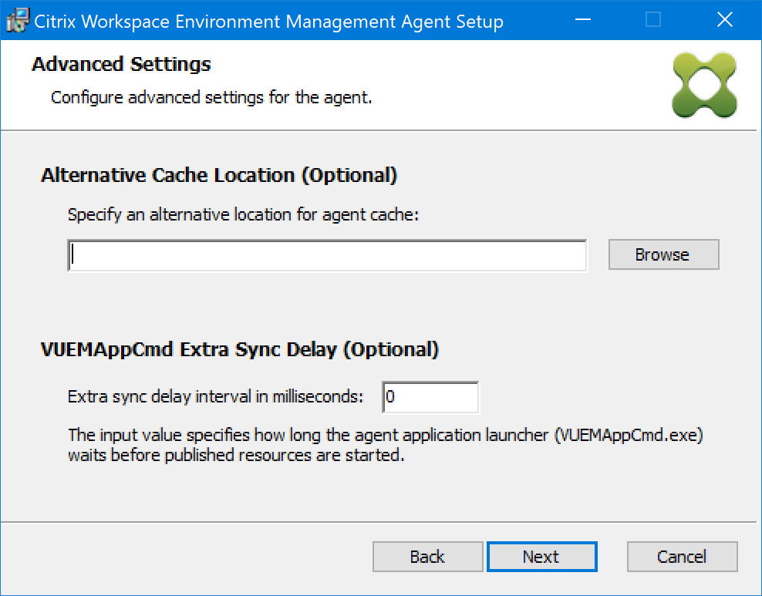Click the installer icon in title bar

point(17,21)
